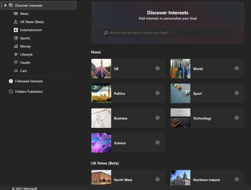Open the Science molecules thumbnail
Image resolution: width=251 pixels, height=190 pixels.
101,143
